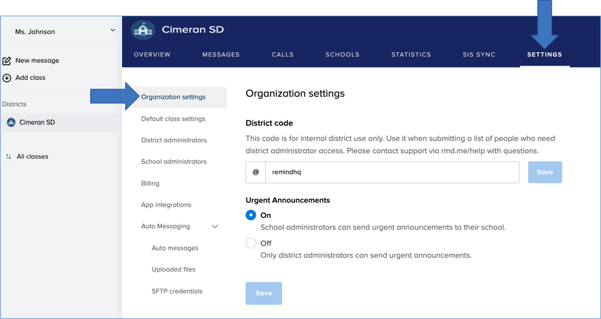This screenshot has height=319, width=601.
Task: Click the New message link
Action: [x=37, y=60]
